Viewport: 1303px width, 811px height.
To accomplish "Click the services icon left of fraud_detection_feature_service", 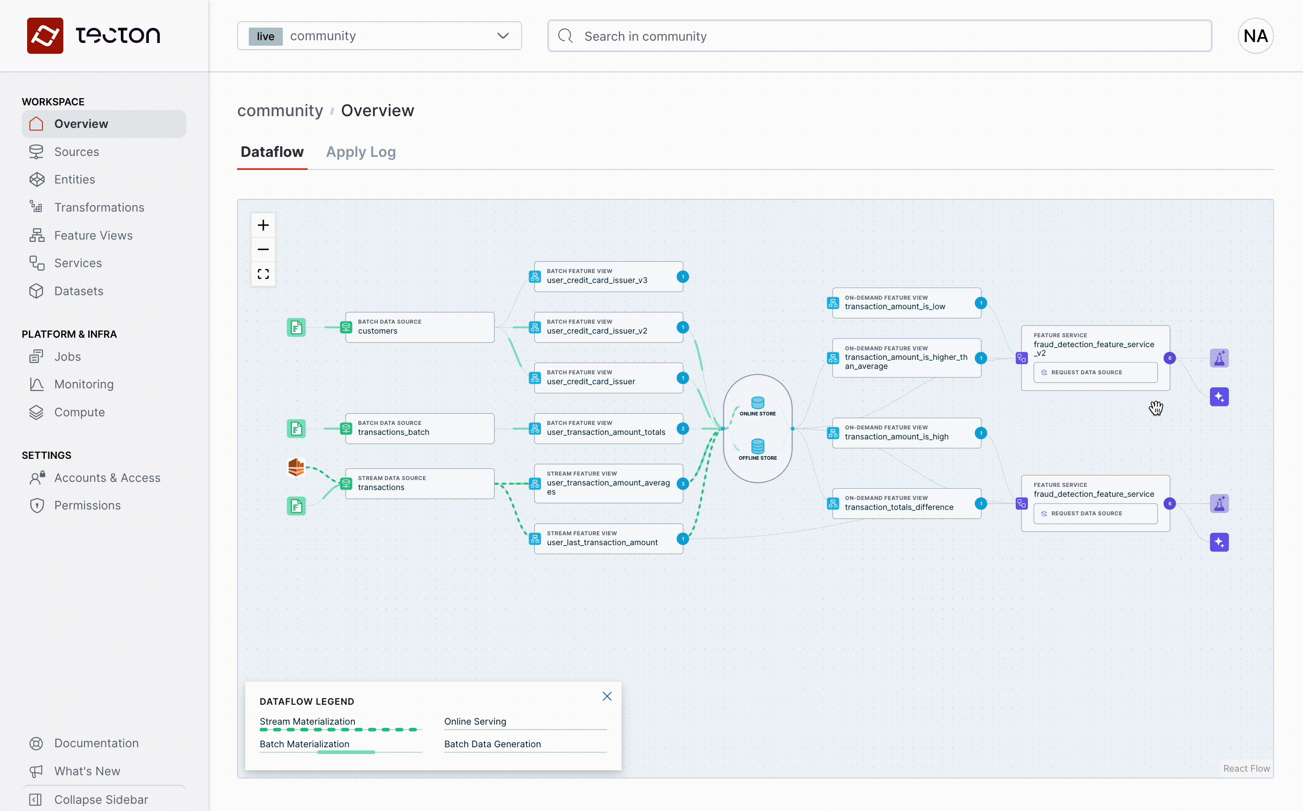I will click(1022, 504).
